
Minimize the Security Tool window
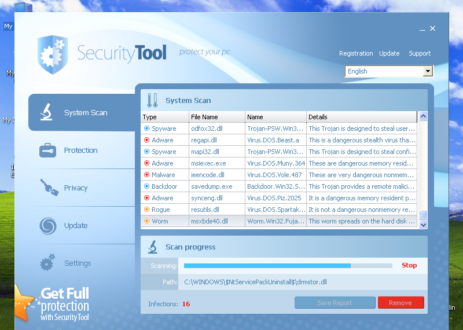tap(422, 29)
